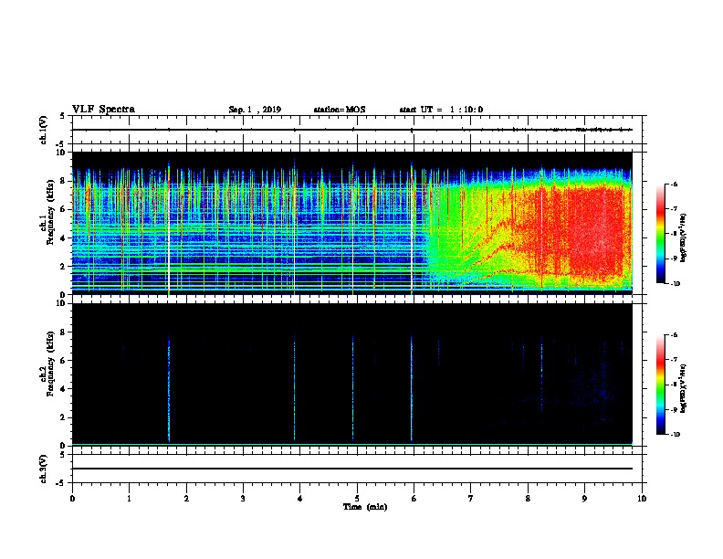This screenshot has width=723, height=559.
Task: Click time axis tick label "5"
Action: (x=357, y=499)
